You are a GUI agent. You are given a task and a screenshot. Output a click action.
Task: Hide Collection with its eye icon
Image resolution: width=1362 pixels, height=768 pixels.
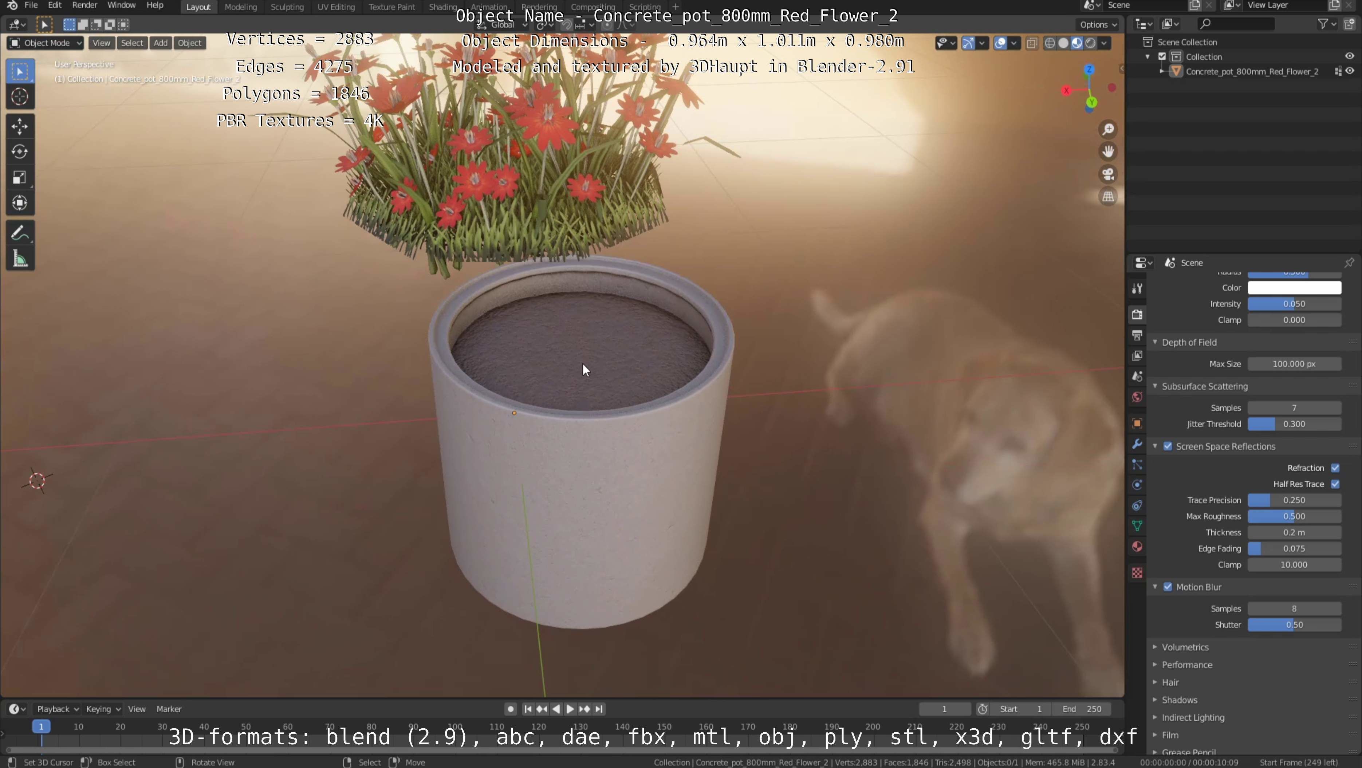click(x=1349, y=56)
